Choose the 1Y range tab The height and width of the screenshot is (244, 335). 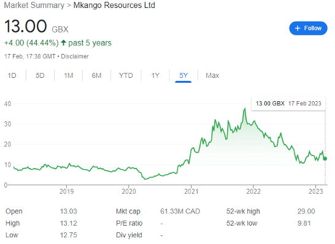click(155, 75)
